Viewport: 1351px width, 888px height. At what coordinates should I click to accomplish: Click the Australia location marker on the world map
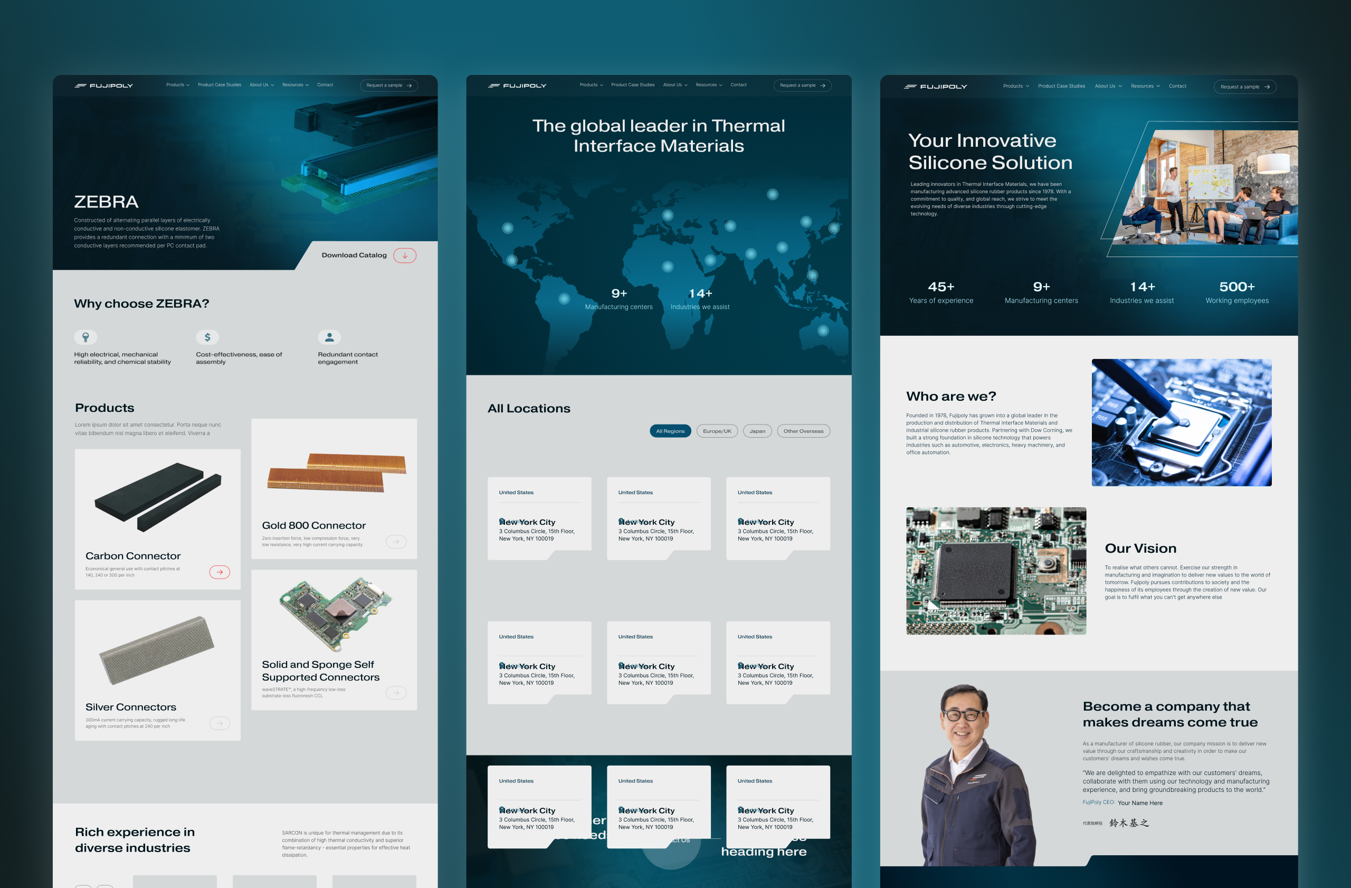(823, 330)
